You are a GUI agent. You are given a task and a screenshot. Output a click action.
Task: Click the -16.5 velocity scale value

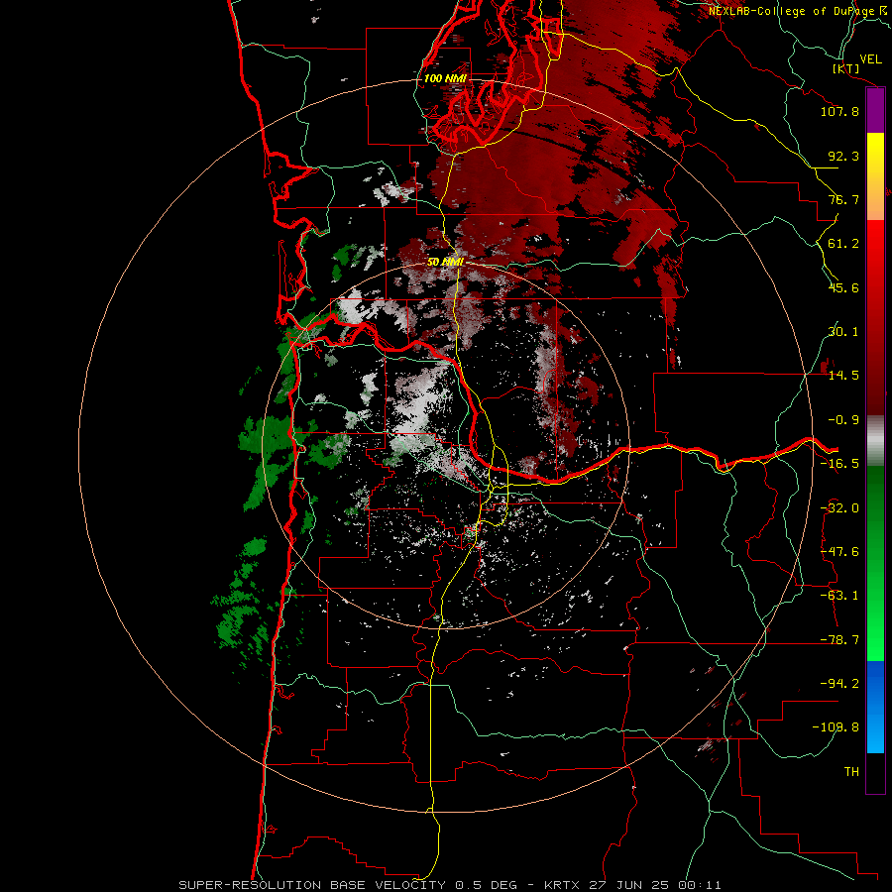[x=839, y=464]
